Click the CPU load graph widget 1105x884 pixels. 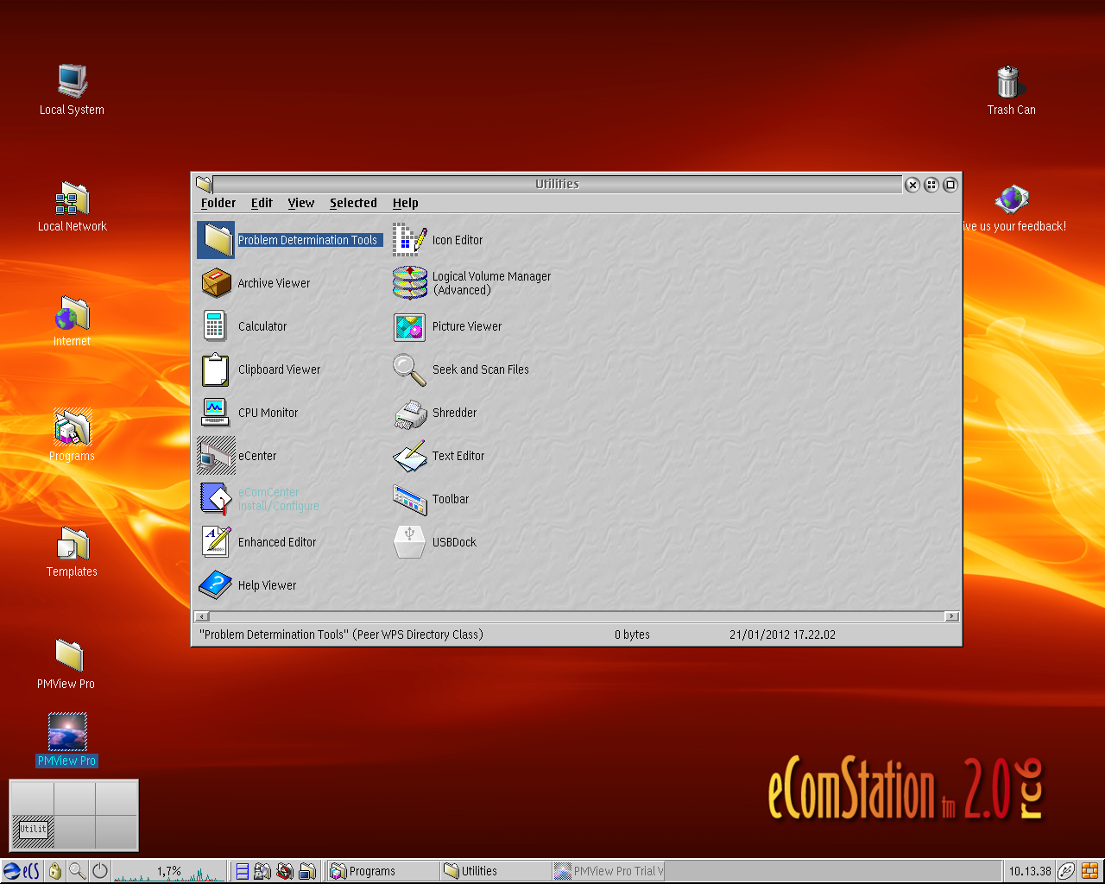[170, 871]
